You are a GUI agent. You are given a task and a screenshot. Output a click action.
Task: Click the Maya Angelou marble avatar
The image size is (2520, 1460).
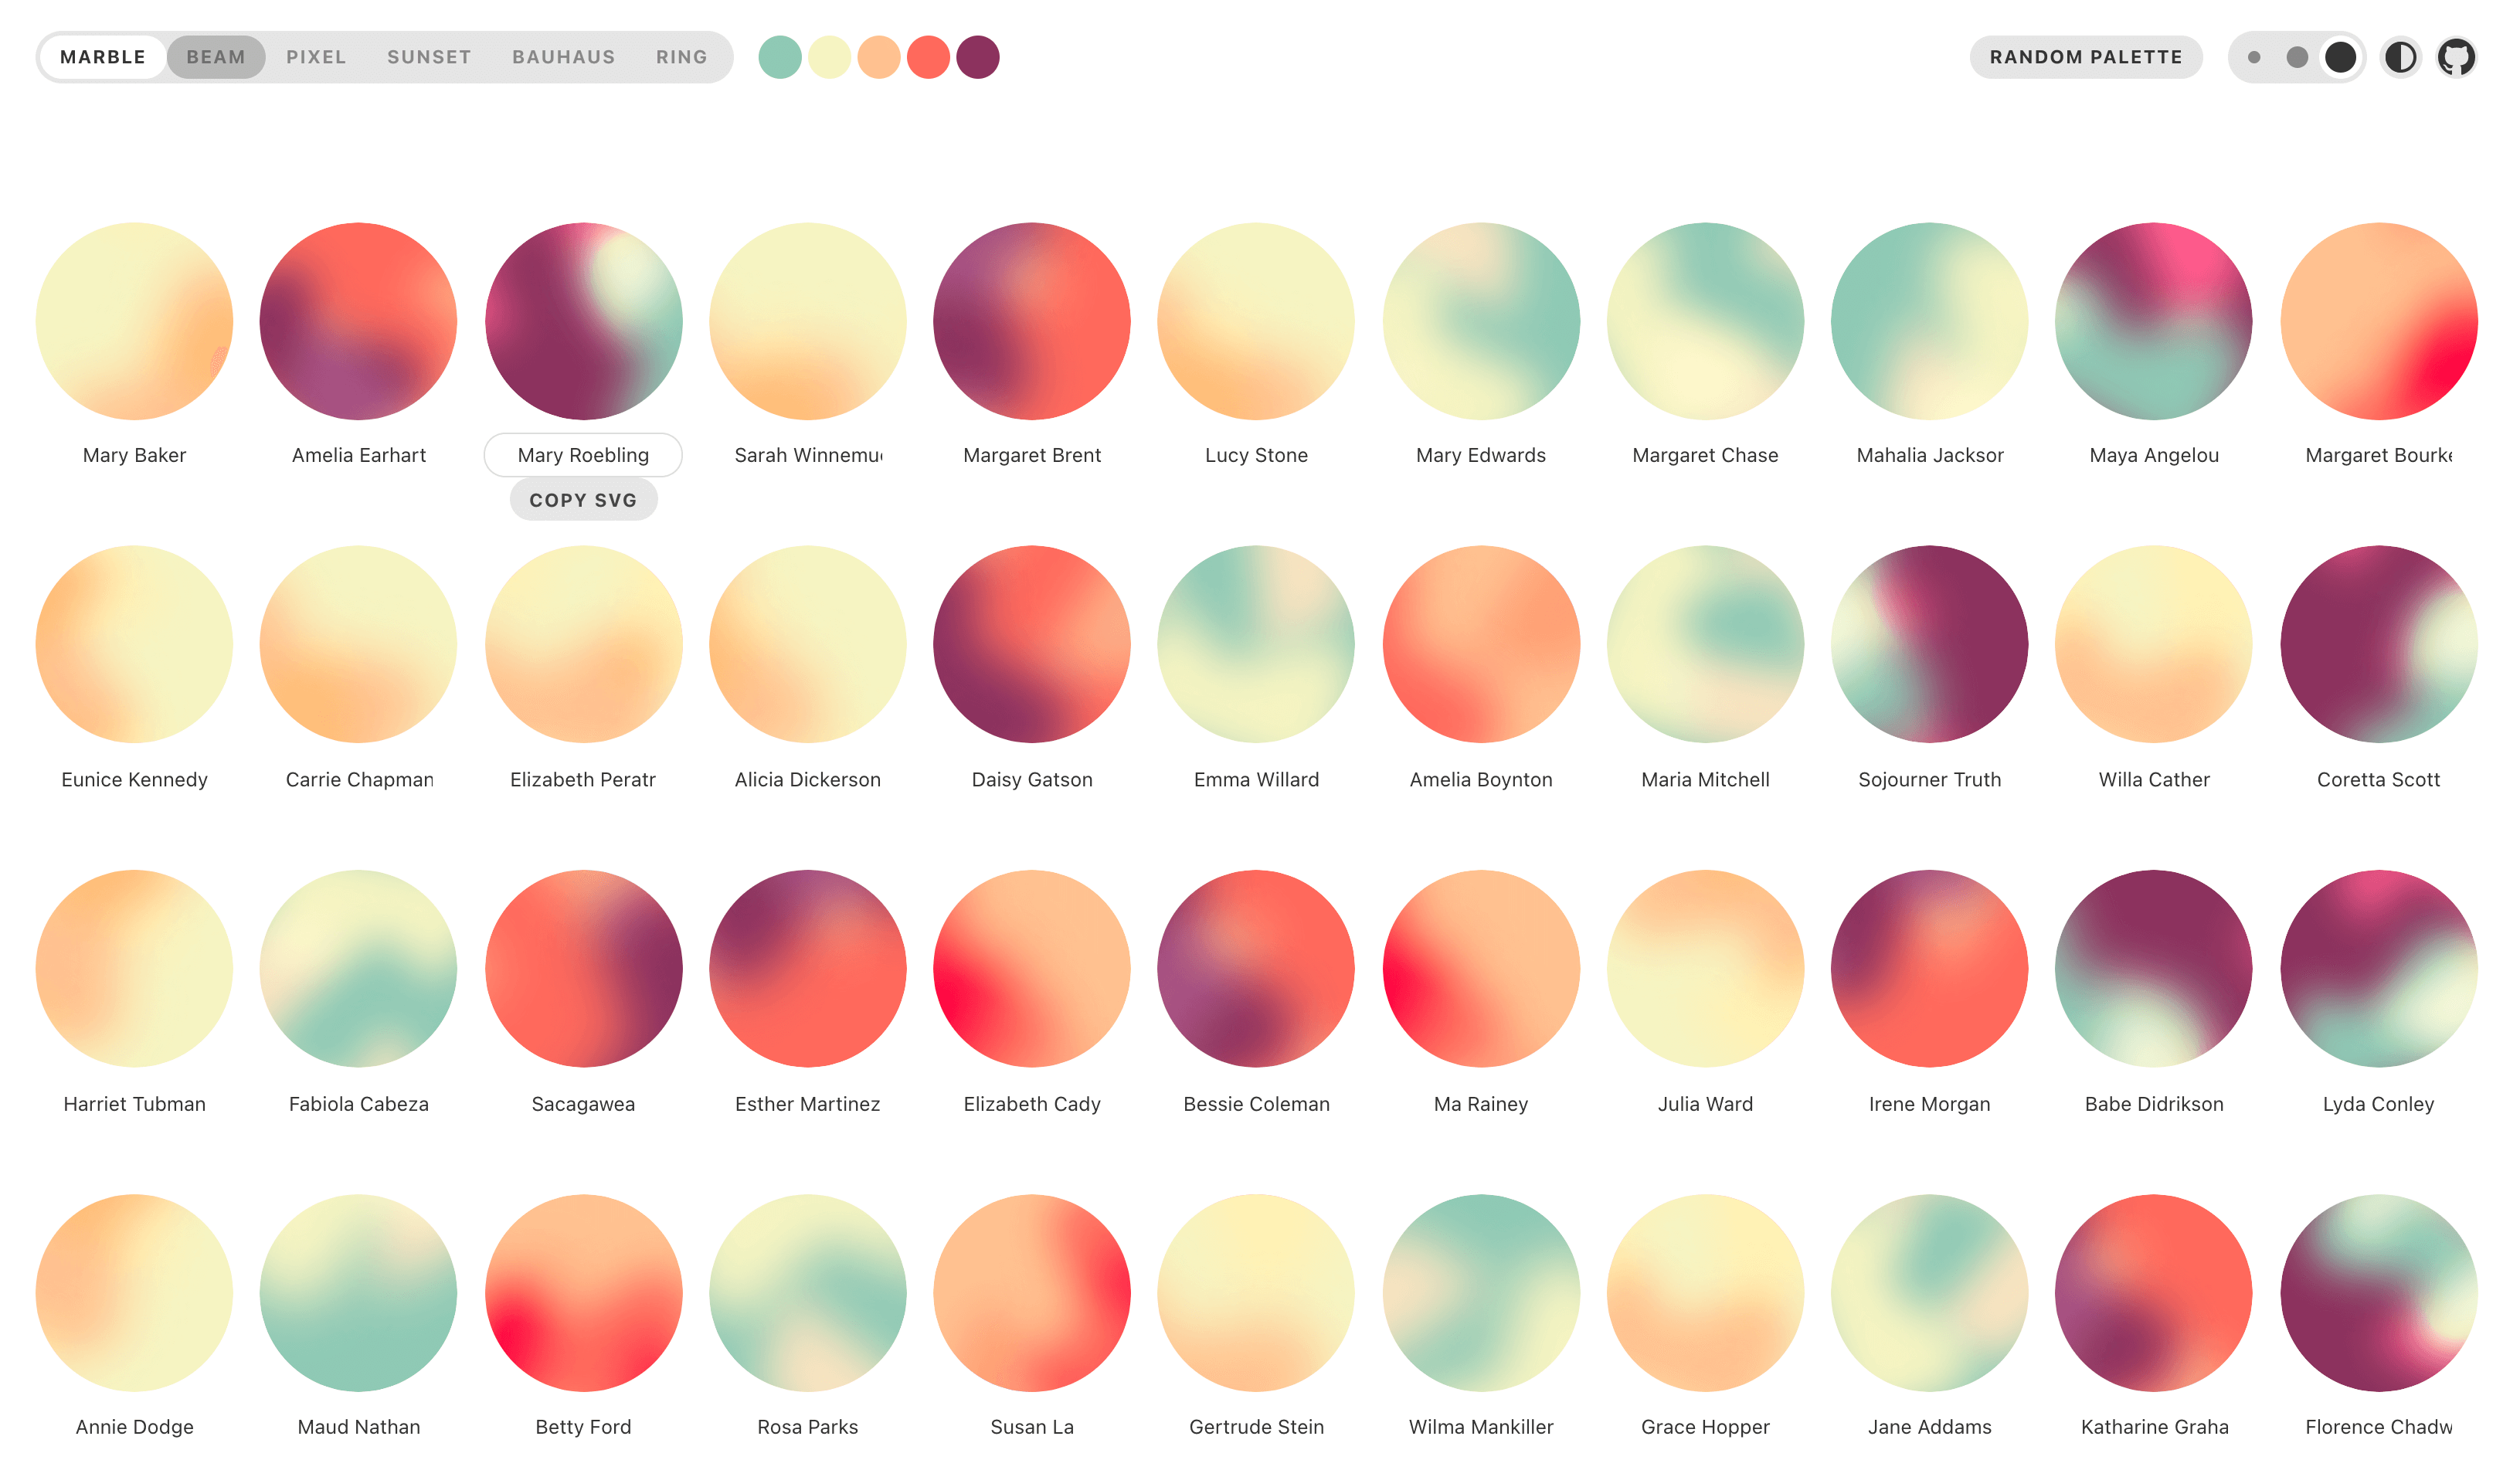(2153, 321)
